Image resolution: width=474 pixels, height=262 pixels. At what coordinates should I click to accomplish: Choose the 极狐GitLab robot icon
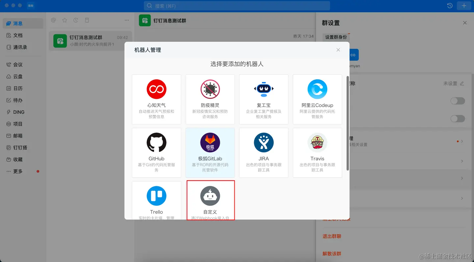click(x=210, y=143)
